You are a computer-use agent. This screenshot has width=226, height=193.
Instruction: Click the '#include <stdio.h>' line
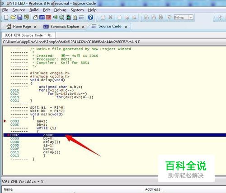pos(50,77)
